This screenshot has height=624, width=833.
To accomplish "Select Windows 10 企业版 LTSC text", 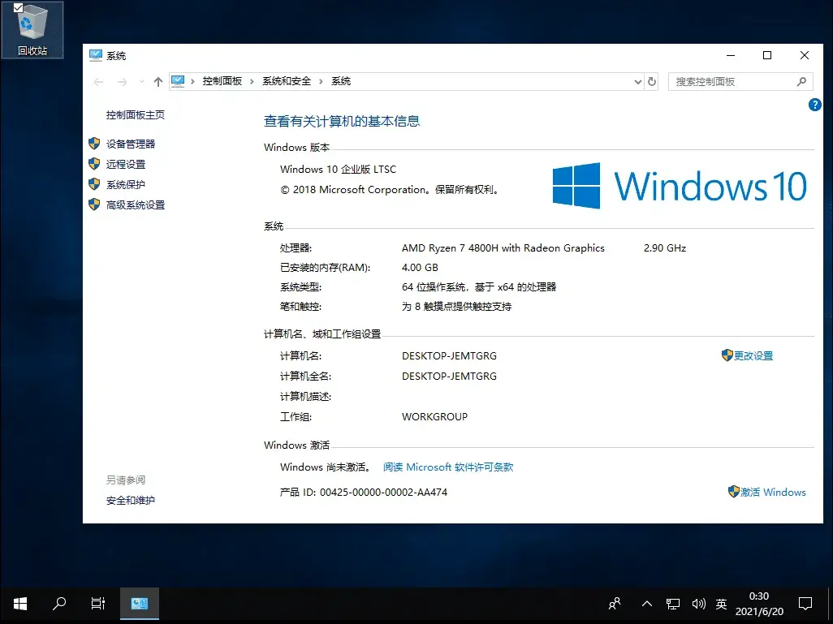I will click(338, 170).
